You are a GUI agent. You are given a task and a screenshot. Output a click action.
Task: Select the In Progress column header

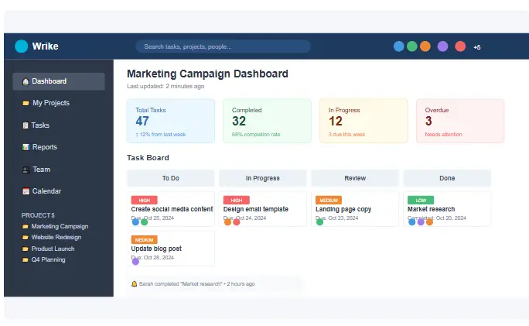click(263, 178)
